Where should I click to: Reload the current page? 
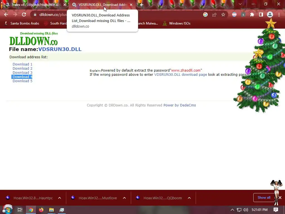coord(24,14)
